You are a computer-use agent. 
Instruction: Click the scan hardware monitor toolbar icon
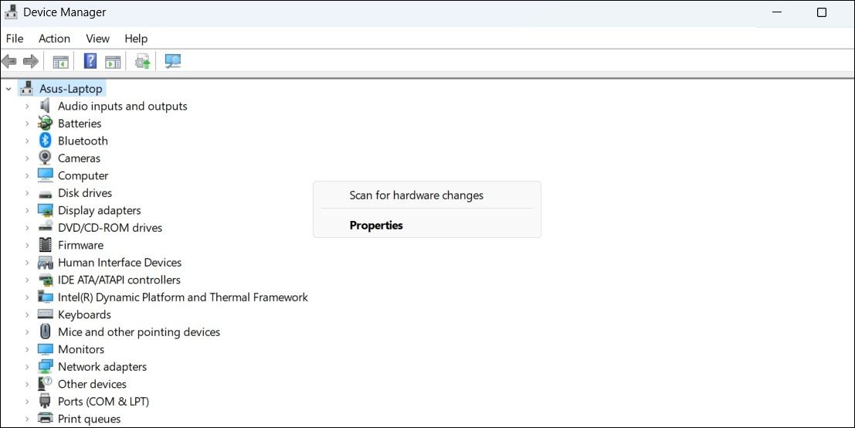click(x=173, y=61)
